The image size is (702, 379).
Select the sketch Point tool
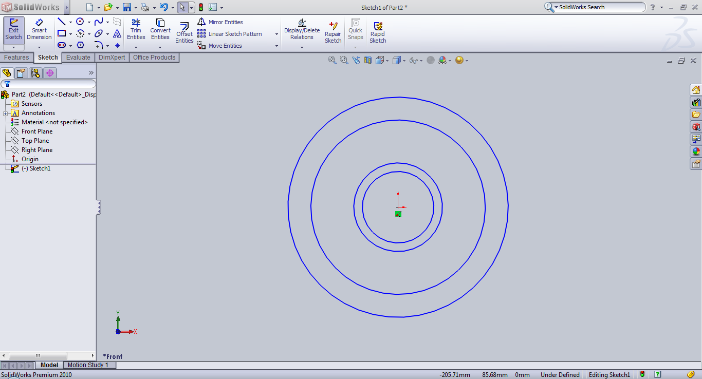coord(117,45)
